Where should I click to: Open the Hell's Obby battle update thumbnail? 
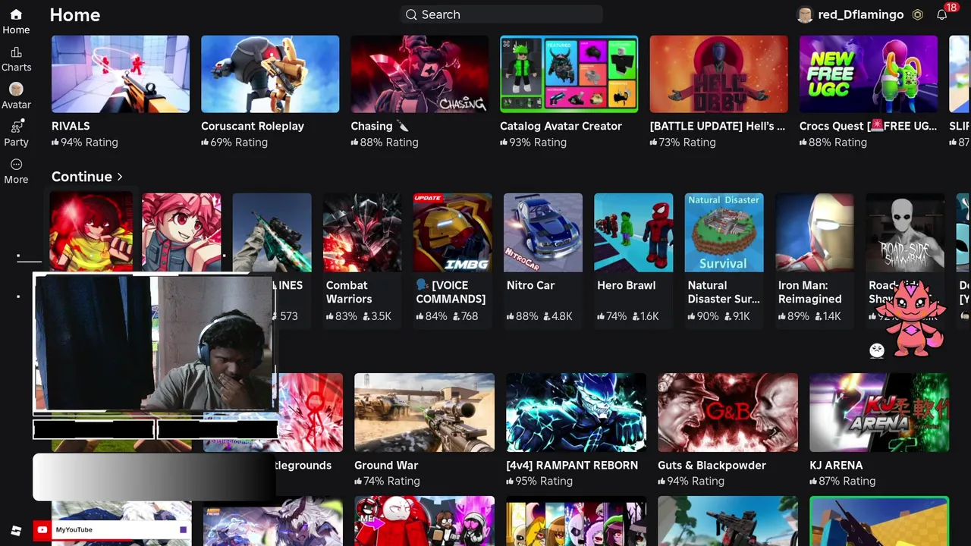718,74
